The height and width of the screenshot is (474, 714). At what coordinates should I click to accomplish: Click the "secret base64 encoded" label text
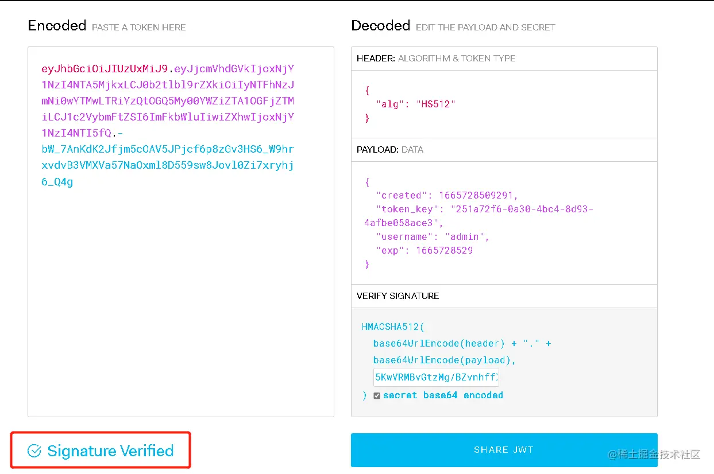pos(443,395)
